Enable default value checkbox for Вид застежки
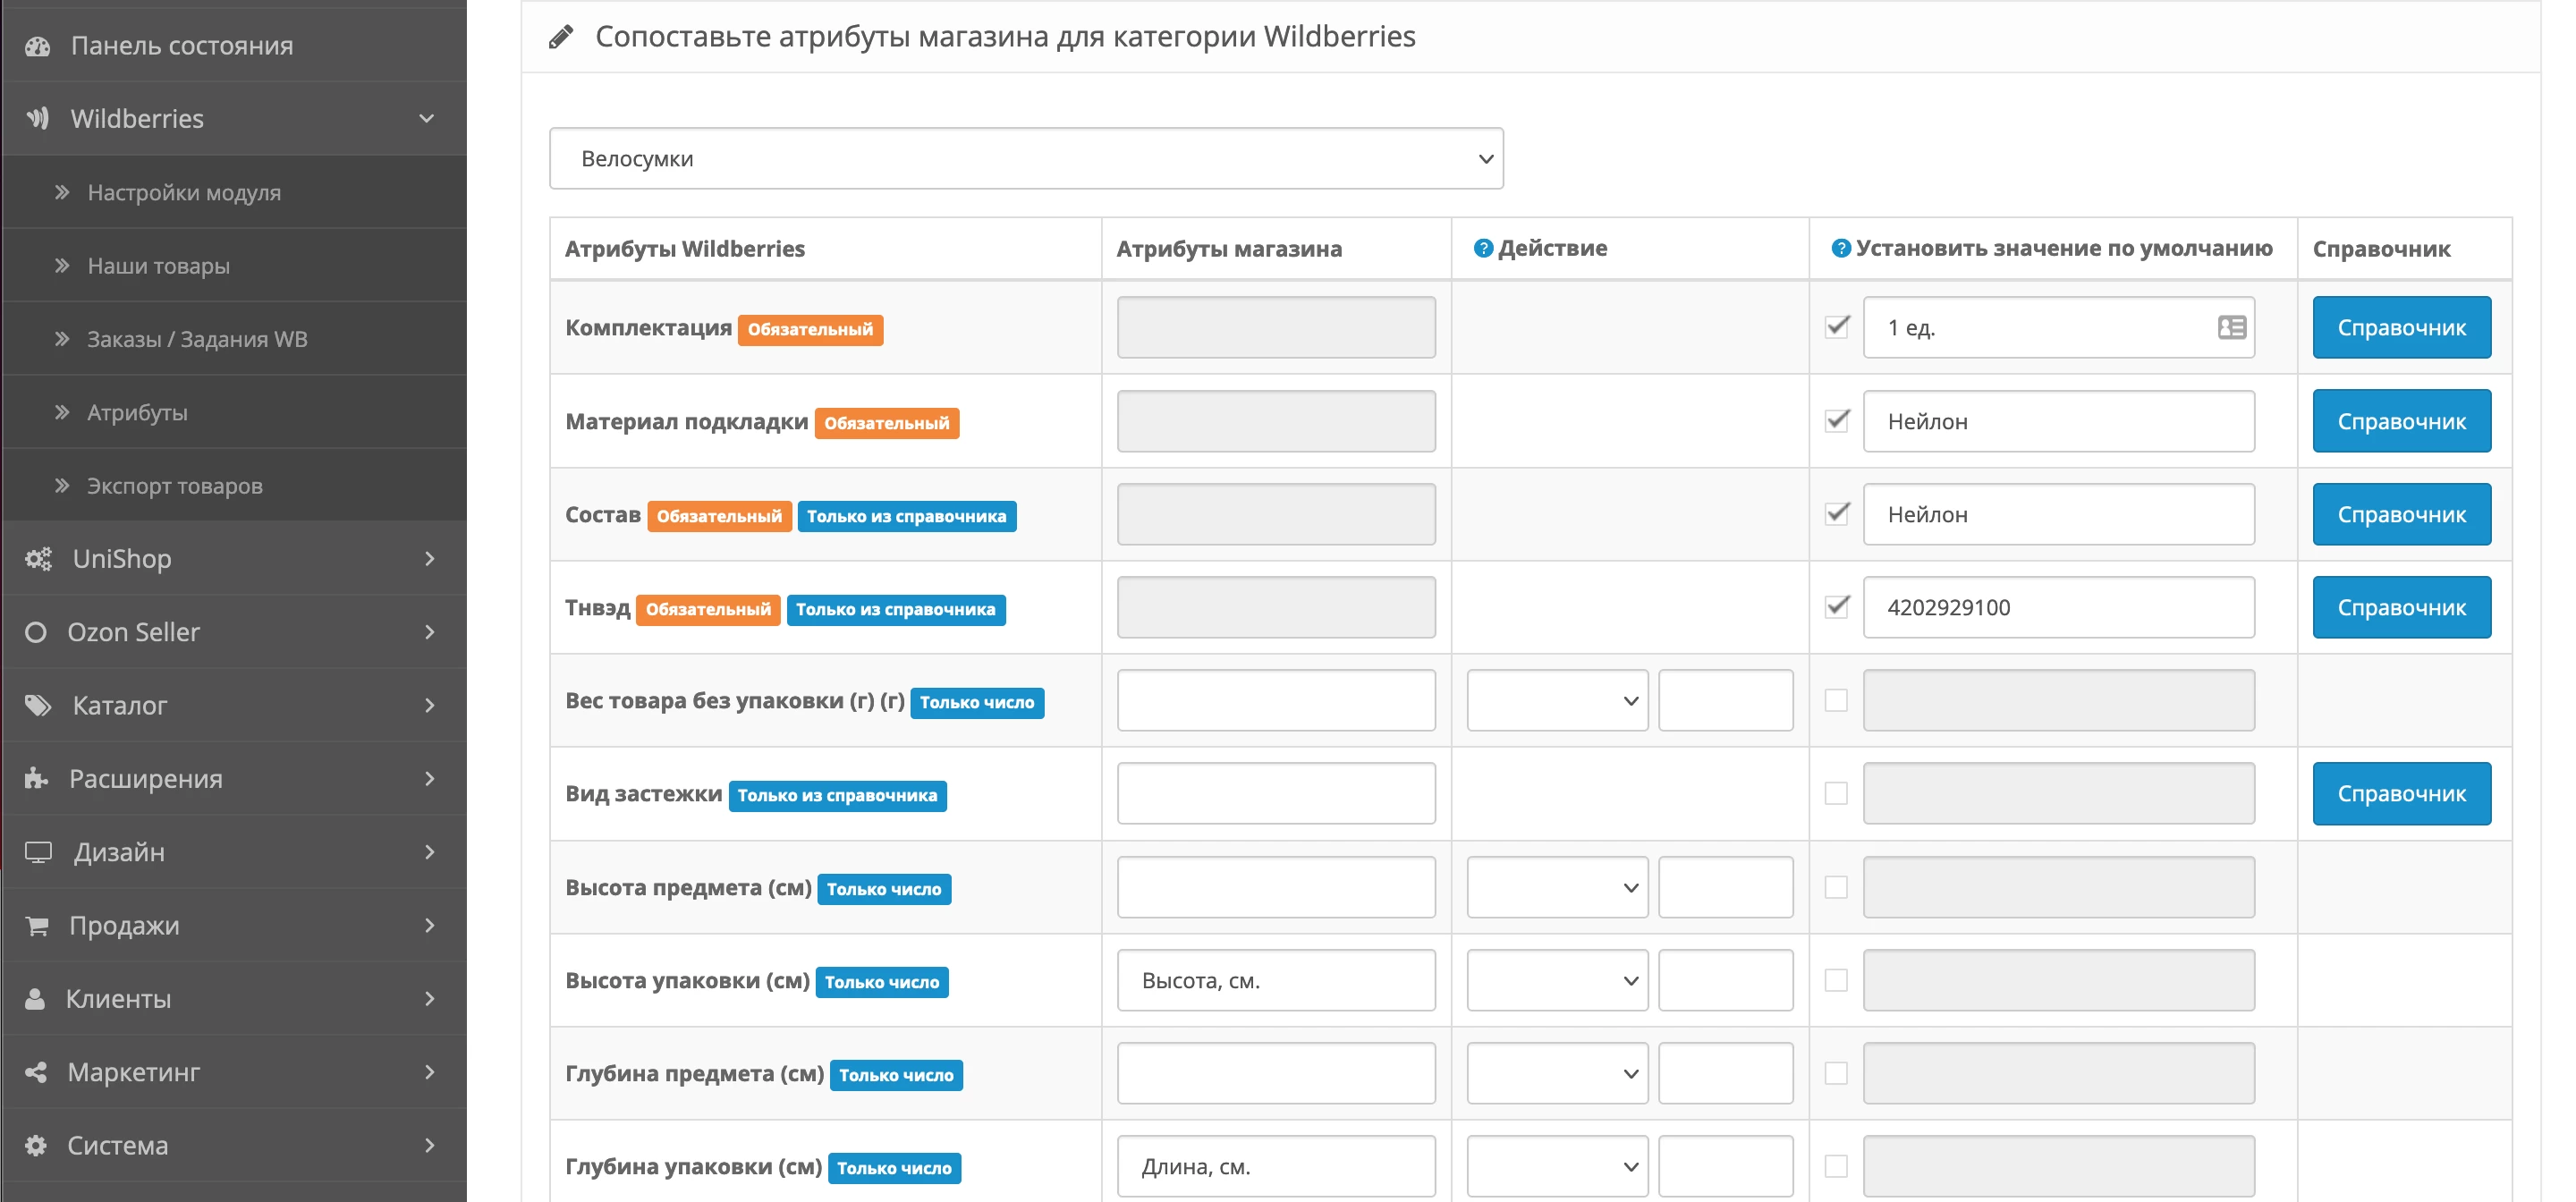Viewport: 2576px width, 1202px height. [1836, 793]
